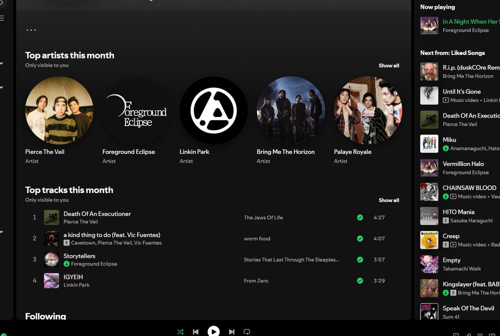Click downloaded icon under Kingslayer
The width and height of the screenshot is (500, 336).
(445, 292)
